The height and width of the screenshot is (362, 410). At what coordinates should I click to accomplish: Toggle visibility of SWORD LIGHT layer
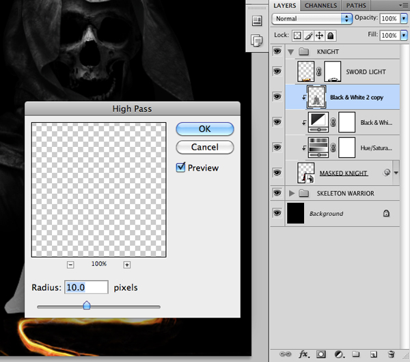pos(277,71)
